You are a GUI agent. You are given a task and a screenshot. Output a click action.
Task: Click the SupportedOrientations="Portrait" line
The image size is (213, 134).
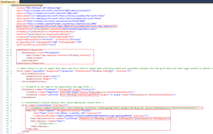[49, 39]
